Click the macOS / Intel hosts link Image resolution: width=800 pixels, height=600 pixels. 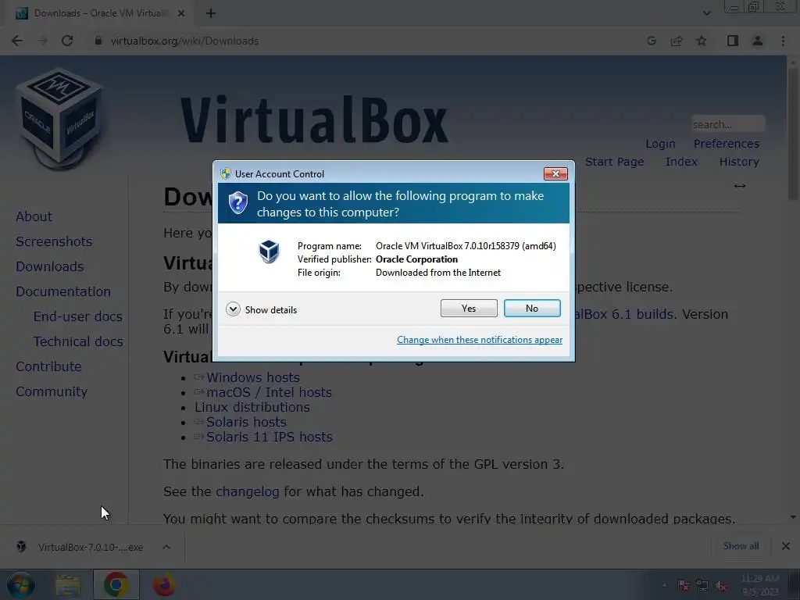click(269, 392)
